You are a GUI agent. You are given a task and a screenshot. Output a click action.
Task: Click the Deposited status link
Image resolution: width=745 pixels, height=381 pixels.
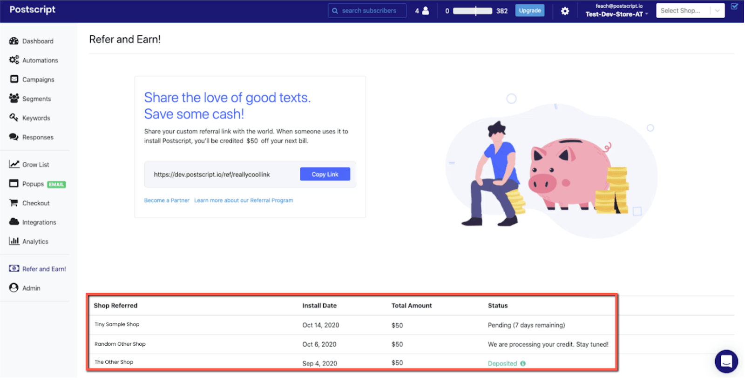502,364
